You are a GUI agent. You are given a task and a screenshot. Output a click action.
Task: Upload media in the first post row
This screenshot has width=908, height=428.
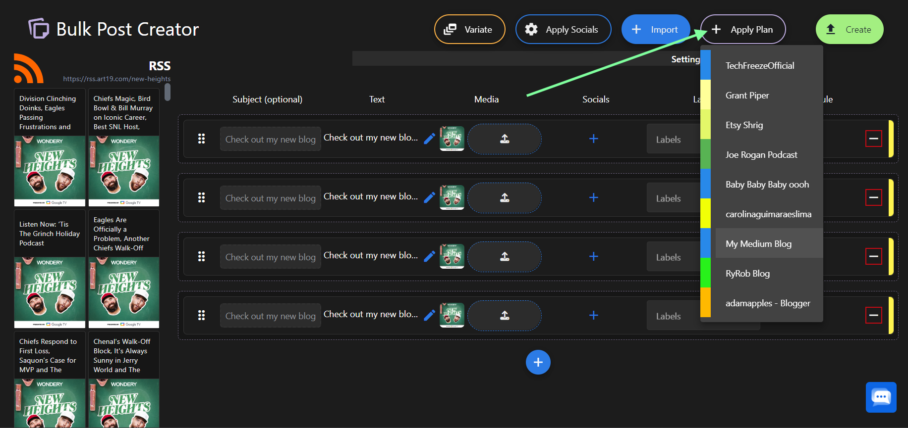[x=504, y=139]
